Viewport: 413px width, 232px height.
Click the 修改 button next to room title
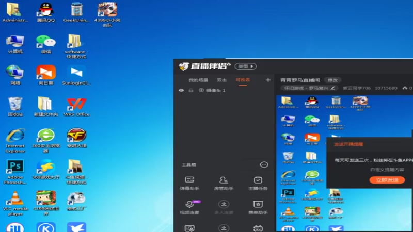332,80
